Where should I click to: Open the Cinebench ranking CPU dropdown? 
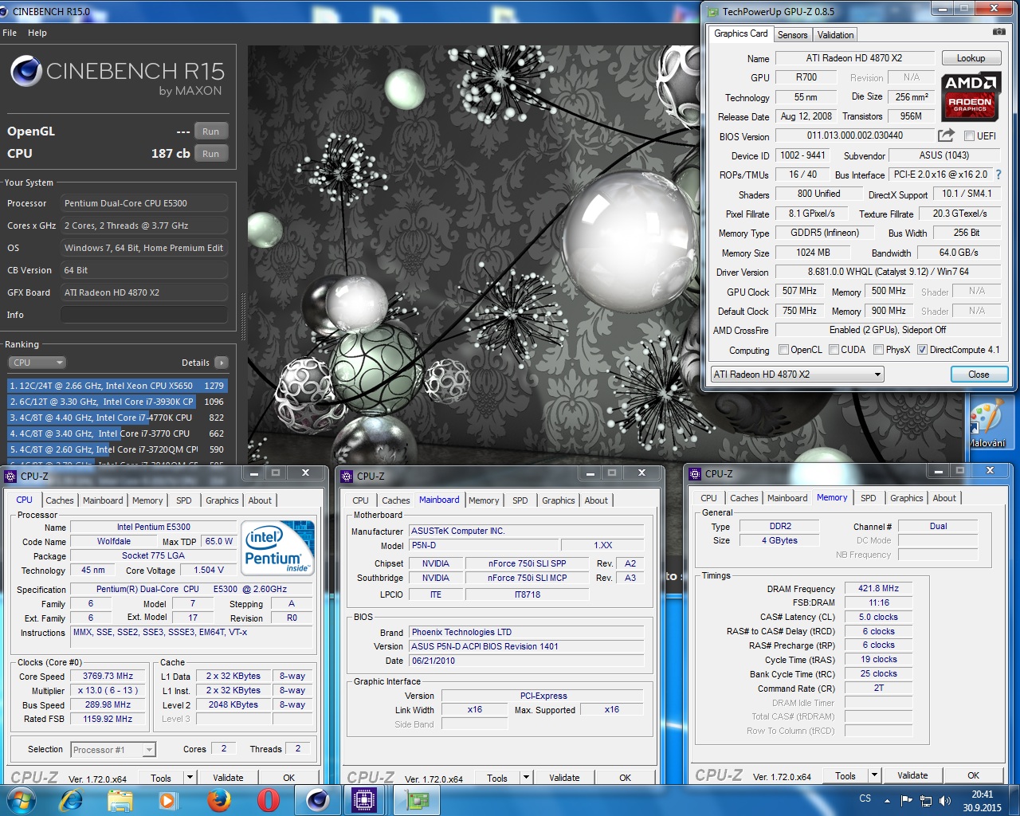coord(37,363)
